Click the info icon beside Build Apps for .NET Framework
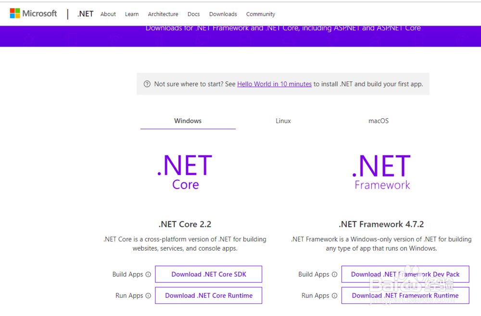Screen dimensions: 481x316 click(334, 274)
